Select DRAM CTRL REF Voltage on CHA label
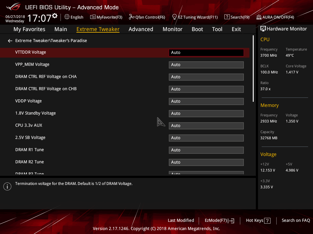The width and height of the screenshot is (313, 234). coord(46,76)
